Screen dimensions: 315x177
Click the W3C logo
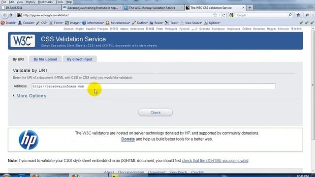pos(23,41)
